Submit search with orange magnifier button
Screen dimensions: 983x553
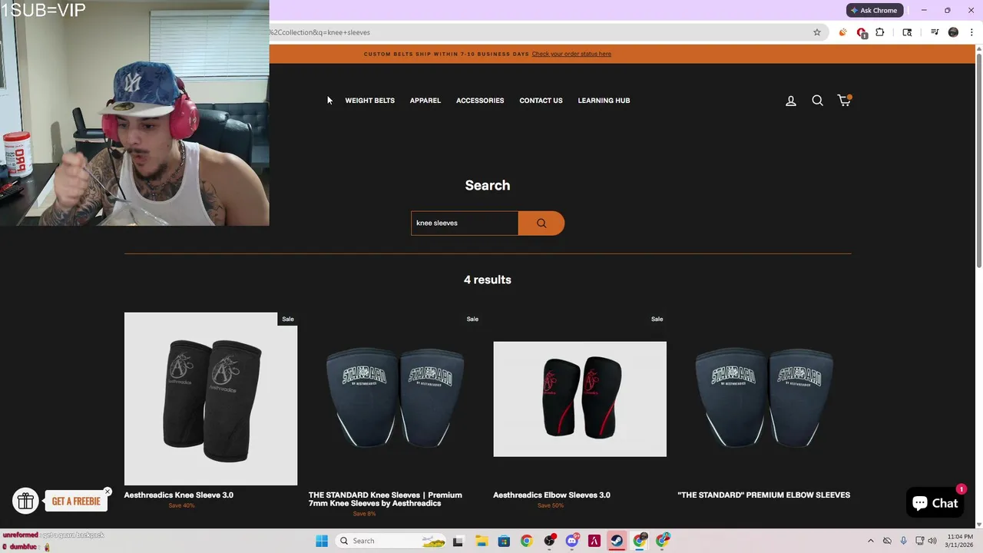coord(541,223)
